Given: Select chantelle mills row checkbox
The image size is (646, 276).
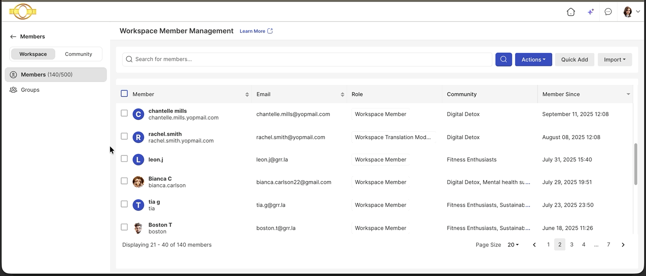Looking at the screenshot, I should [124, 113].
